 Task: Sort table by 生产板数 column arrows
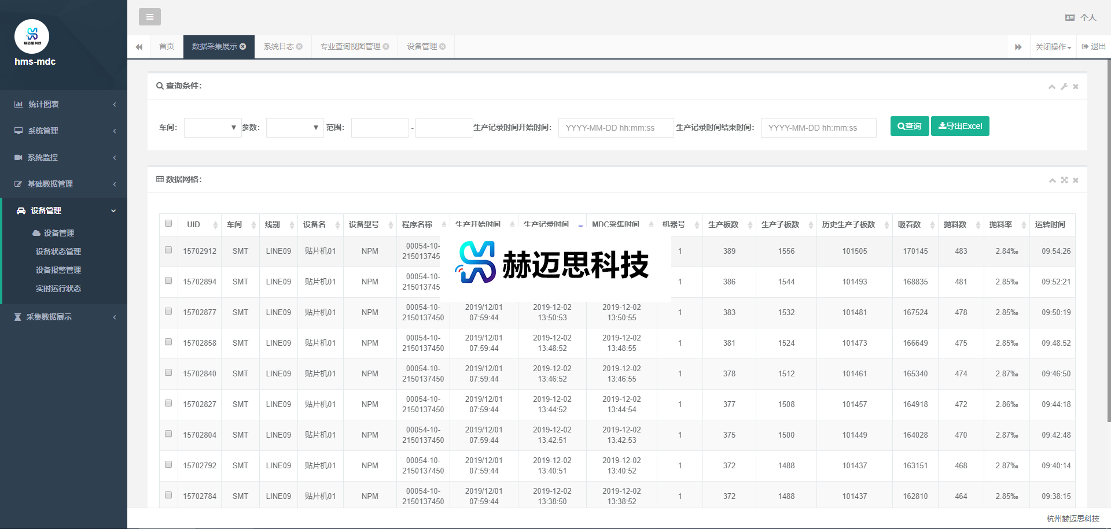[750, 225]
